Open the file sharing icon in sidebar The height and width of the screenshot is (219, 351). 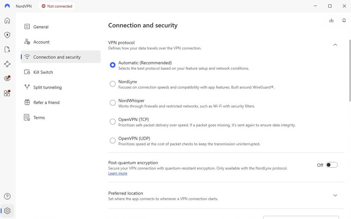point(7,49)
